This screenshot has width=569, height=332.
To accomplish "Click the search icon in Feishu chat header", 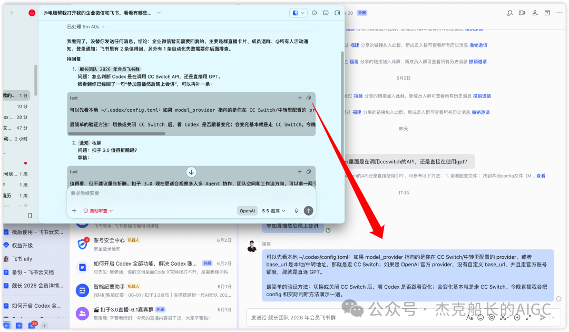I will (x=510, y=13).
